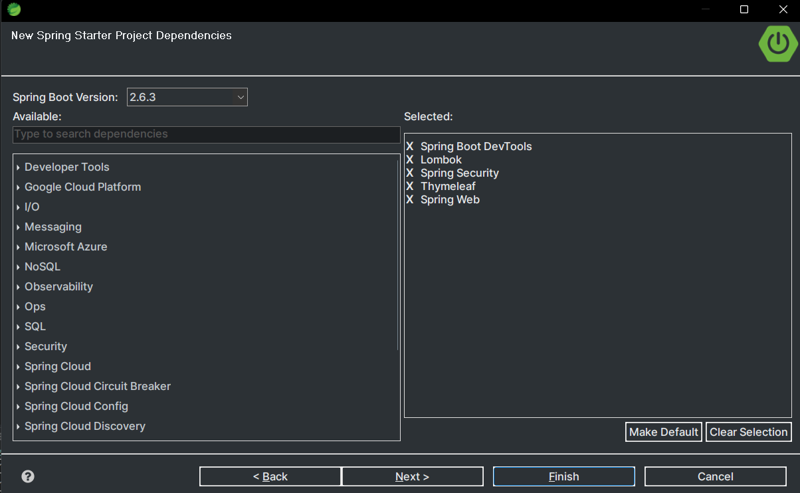Remove Spring Web using its X mark
Viewport: 800px width, 493px height.
coord(409,199)
